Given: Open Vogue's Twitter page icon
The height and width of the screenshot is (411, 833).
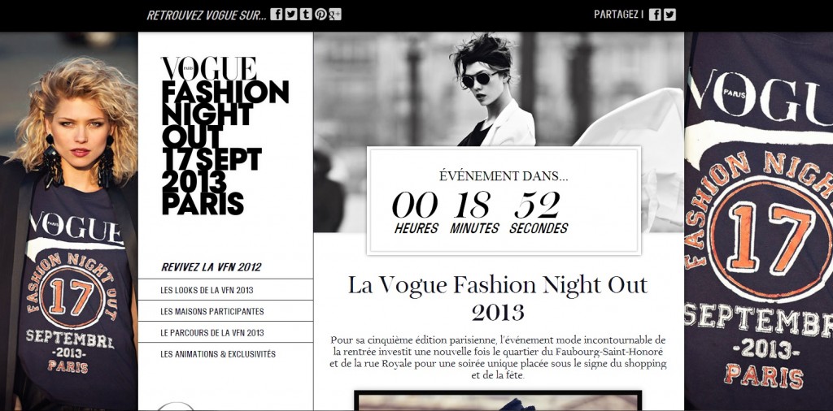Looking at the screenshot, I should pyautogui.click(x=291, y=15).
